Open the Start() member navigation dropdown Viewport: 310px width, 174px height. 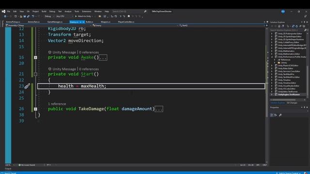[222, 26]
